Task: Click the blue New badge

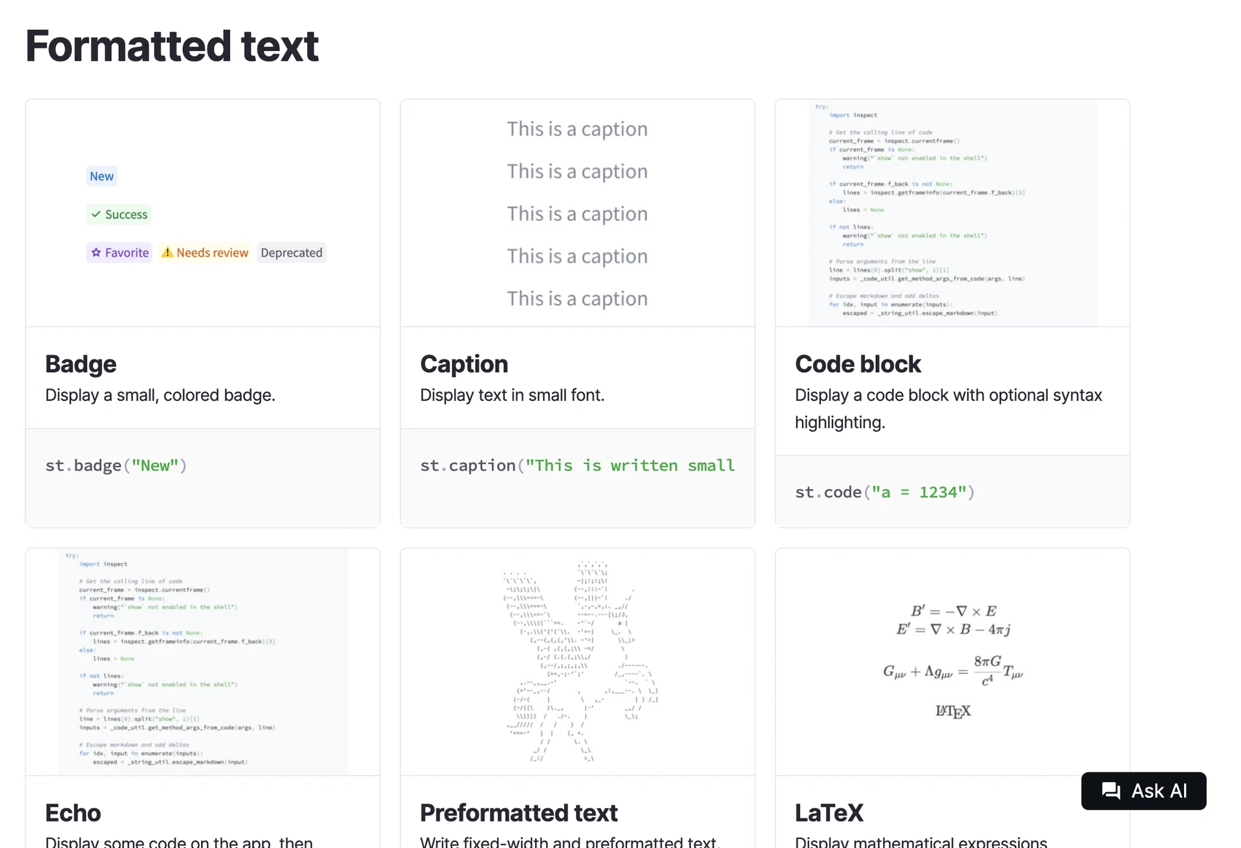Action: (x=101, y=176)
